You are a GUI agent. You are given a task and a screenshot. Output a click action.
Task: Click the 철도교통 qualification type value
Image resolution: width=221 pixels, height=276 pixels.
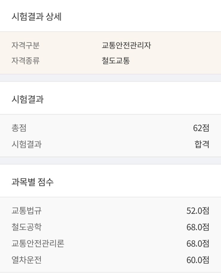pyautogui.click(x=116, y=61)
